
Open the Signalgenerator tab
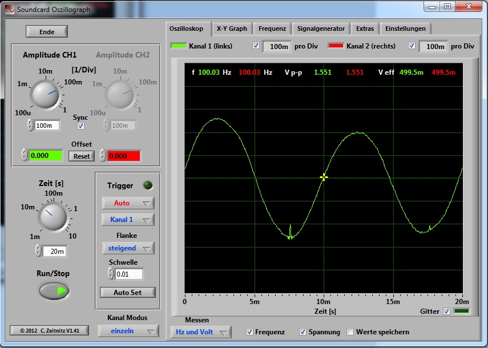[321, 29]
